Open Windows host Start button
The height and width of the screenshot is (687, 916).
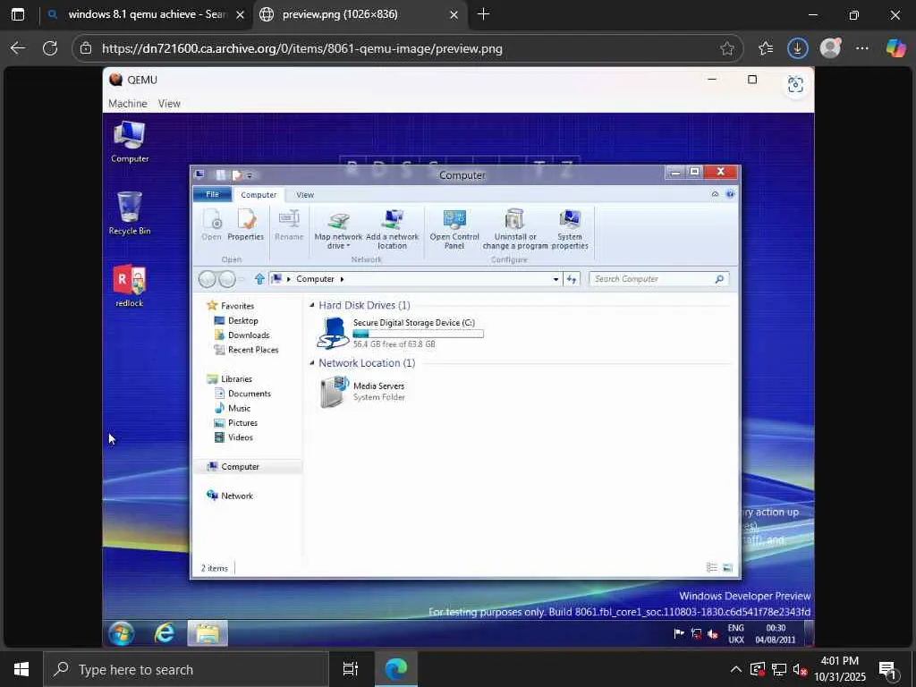[21, 669]
